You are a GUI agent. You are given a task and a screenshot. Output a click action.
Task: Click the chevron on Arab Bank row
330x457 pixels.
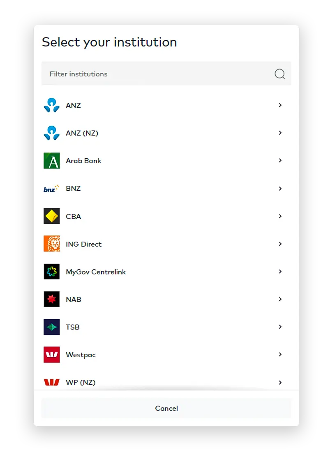[x=280, y=160]
